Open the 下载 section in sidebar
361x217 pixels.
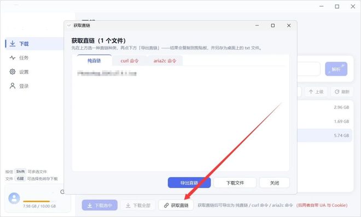point(34,44)
